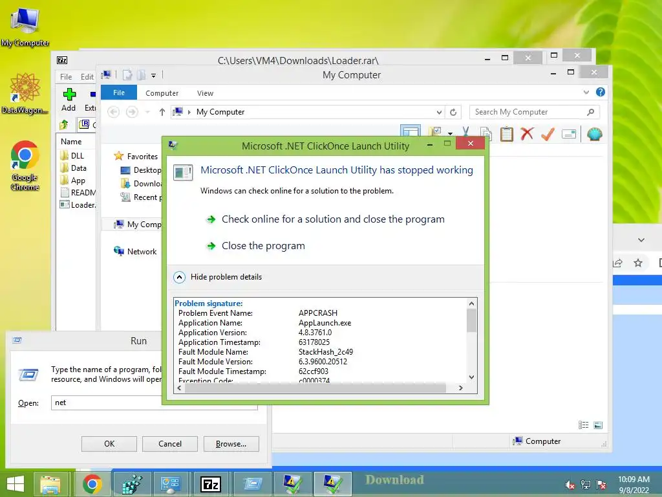Click the Paste clipboard icon in My Computer toolbar
662x497 pixels.
pos(506,135)
